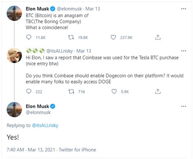Like the tweet with 237.9K likes
The image size is (193, 159).
click(113, 37)
